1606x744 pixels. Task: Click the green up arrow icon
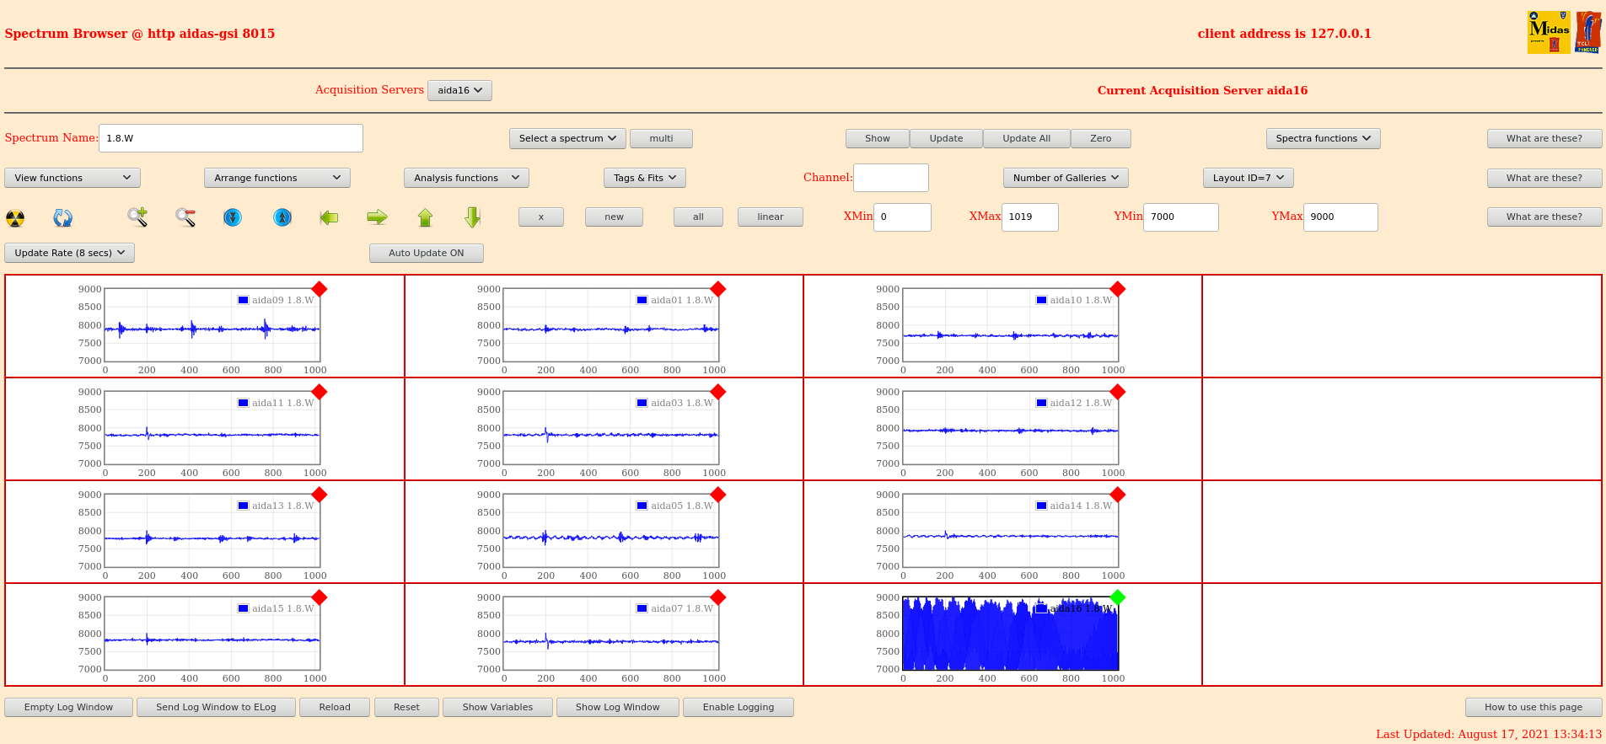point(425,217)
